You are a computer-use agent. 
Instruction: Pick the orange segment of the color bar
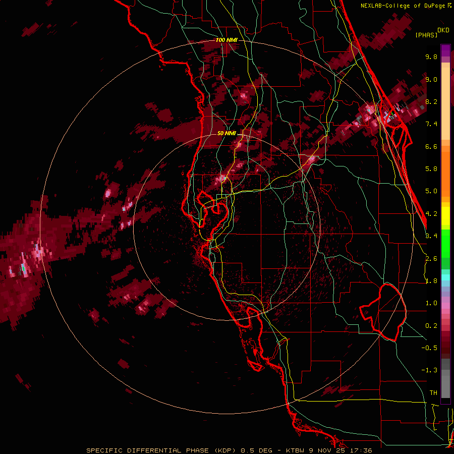coord(445,174)
